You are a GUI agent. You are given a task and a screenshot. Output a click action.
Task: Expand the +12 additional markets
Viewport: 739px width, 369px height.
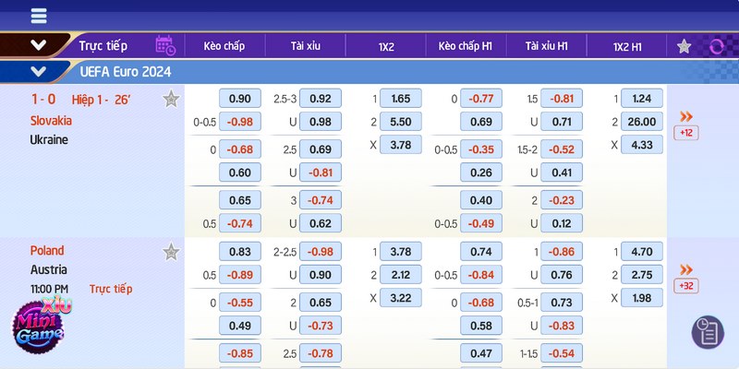click(685, 133)
